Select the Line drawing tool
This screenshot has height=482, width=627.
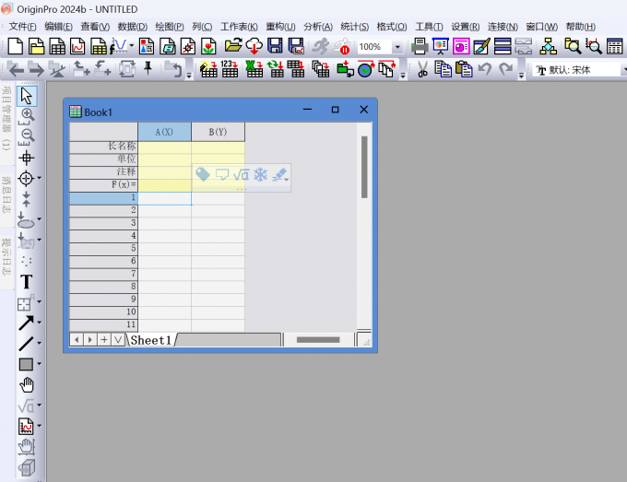[27, 344]
